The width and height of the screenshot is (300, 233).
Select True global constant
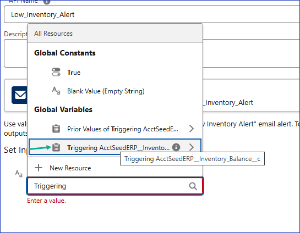[115, 73]
